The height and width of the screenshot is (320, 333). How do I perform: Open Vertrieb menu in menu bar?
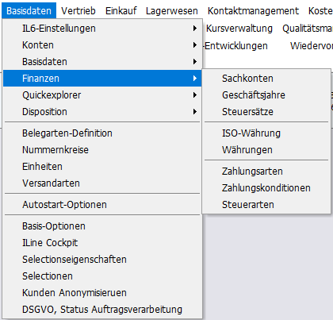[x=78, y=11]
